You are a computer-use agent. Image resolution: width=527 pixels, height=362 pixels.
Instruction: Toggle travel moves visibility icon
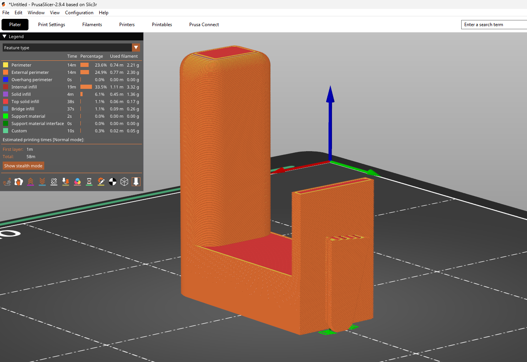point(7,182)
